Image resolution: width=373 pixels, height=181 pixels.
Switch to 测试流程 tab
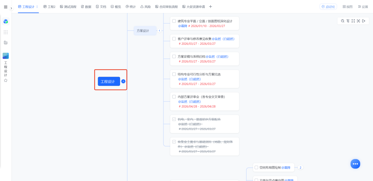[68, 7]
